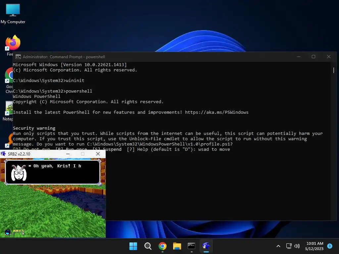Open File Explorer from the taskbar
Image resolution: width=339 pixels, height=254 pixels.
click(x=177, y=246)
